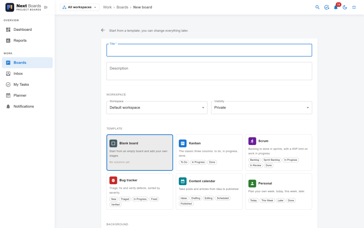Screen dimensions: 364x228
Task: Click the Scheduled chip in Content calendar
Action: pyautogui.click(x=222, y=198)
